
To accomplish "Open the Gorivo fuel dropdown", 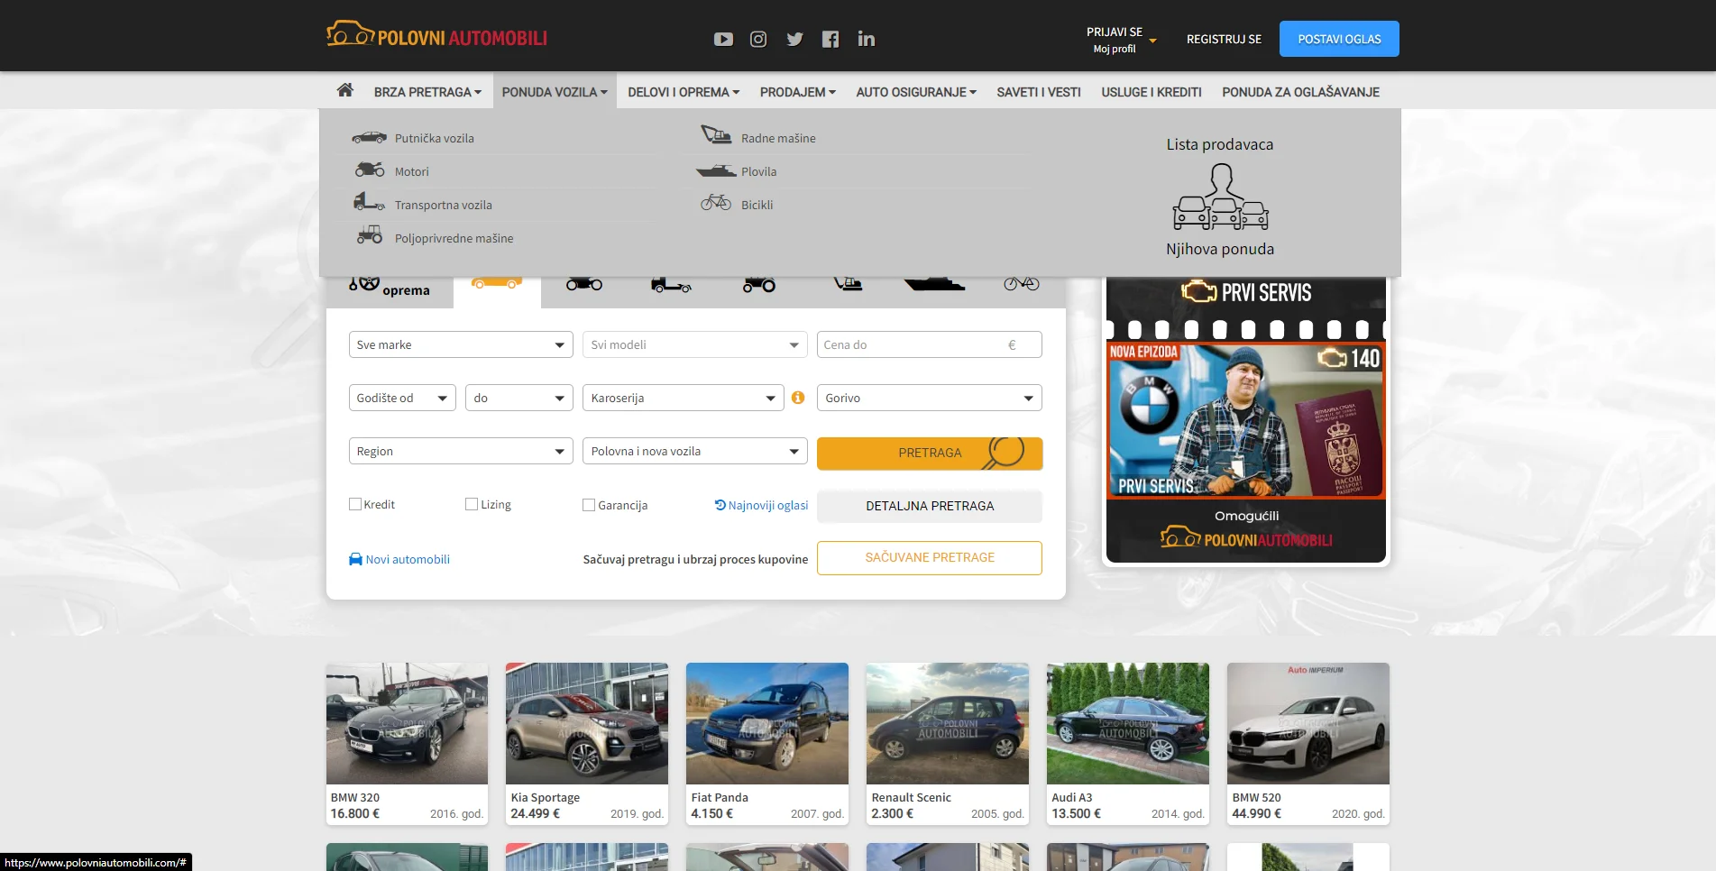I will click(929, 398).
